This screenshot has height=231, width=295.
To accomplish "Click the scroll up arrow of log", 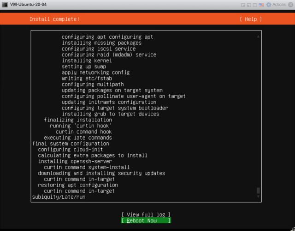I will [x=258, y=36].
